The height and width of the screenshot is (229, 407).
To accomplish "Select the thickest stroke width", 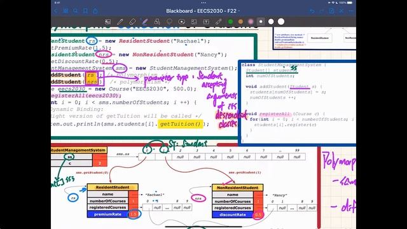I will (x=281, y=22).
